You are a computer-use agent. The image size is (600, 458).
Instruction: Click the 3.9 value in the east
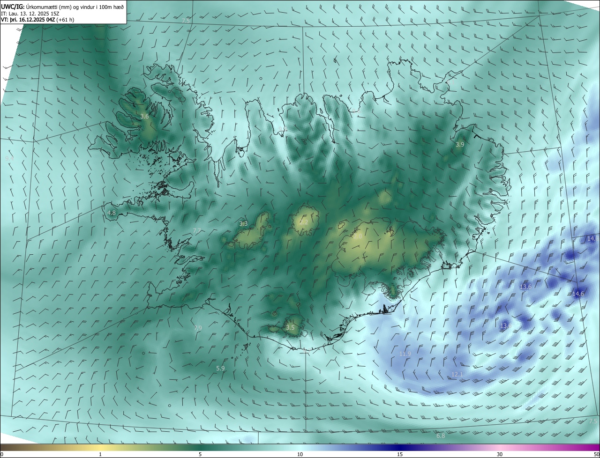[460, 145]
